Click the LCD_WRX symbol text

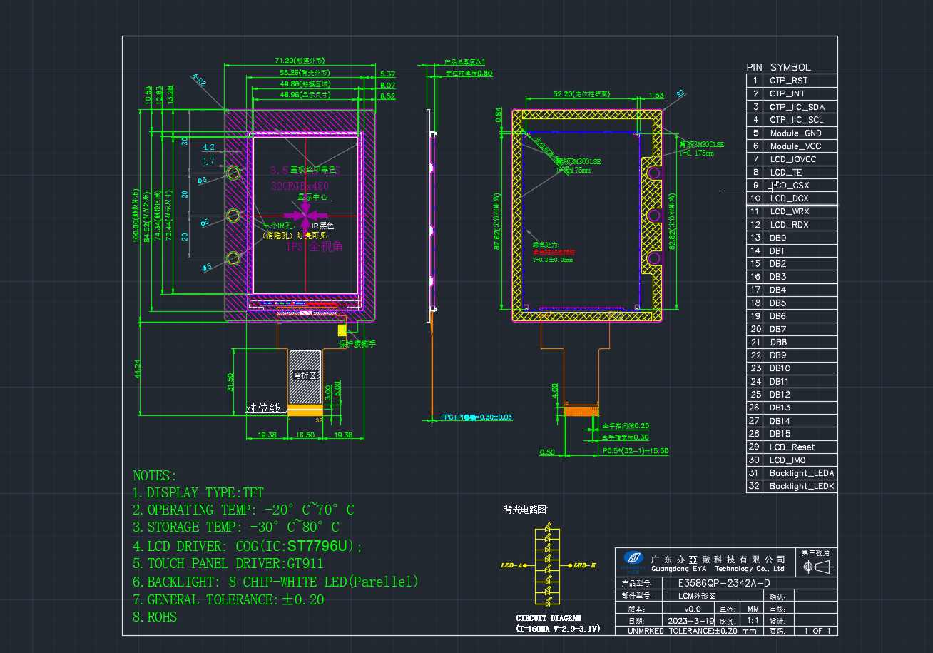tap(790, 211)
